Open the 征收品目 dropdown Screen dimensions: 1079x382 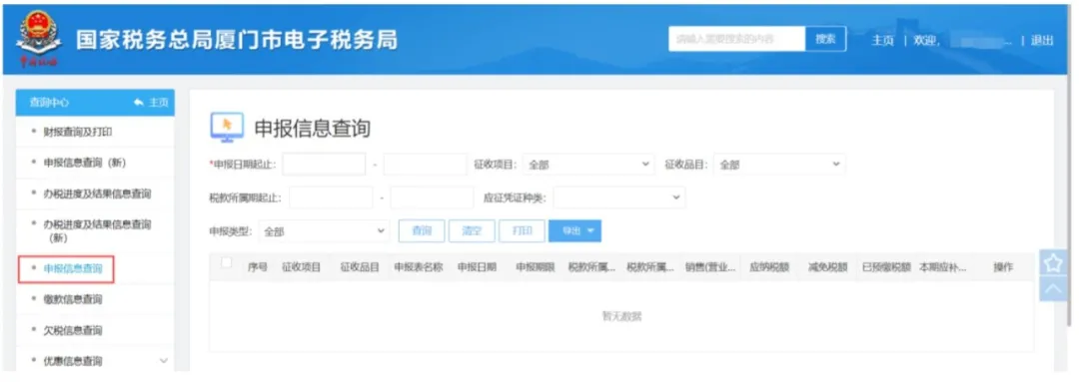point(779,165)
